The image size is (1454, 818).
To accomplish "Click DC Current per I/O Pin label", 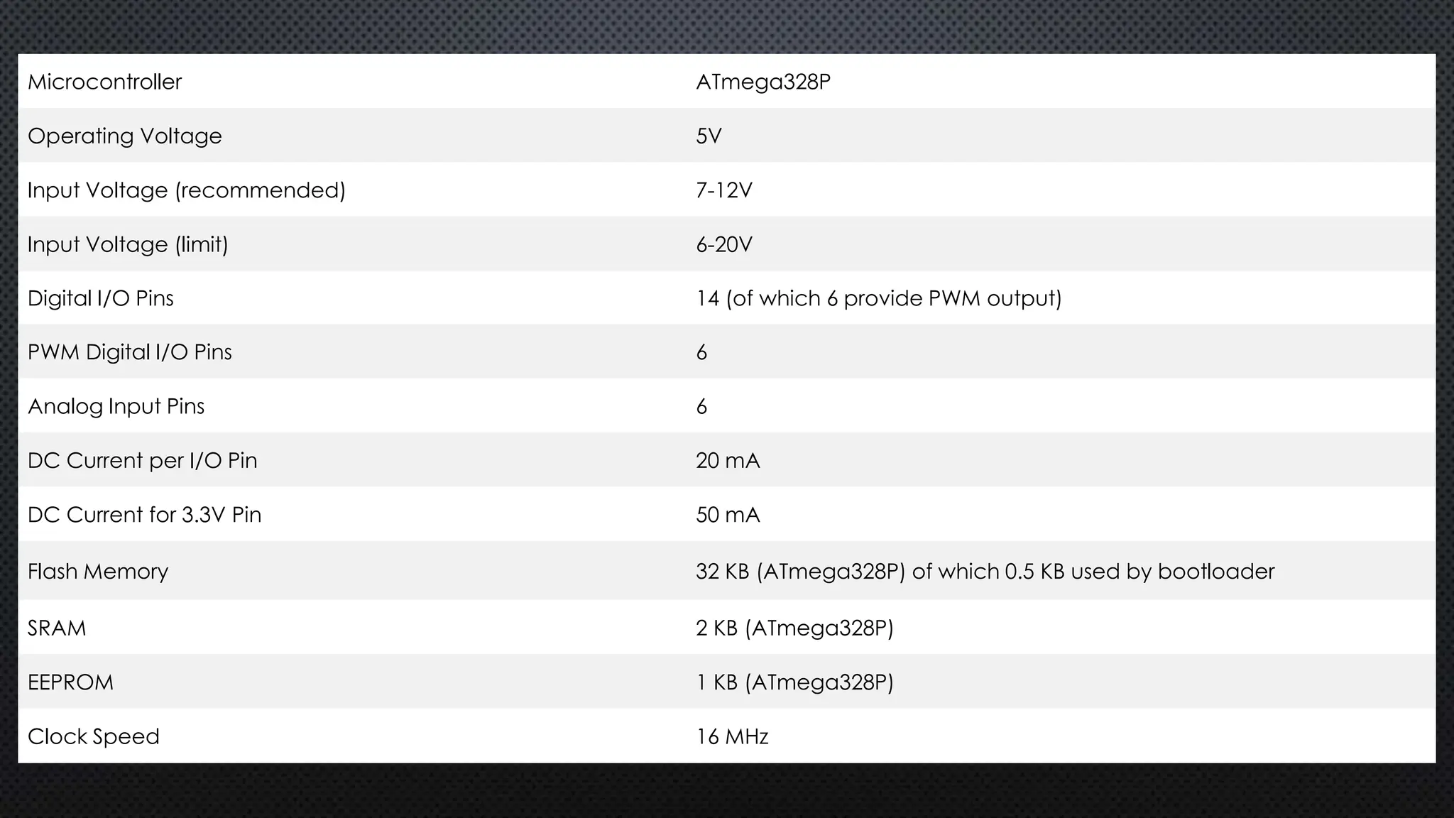I will [142, 461].
